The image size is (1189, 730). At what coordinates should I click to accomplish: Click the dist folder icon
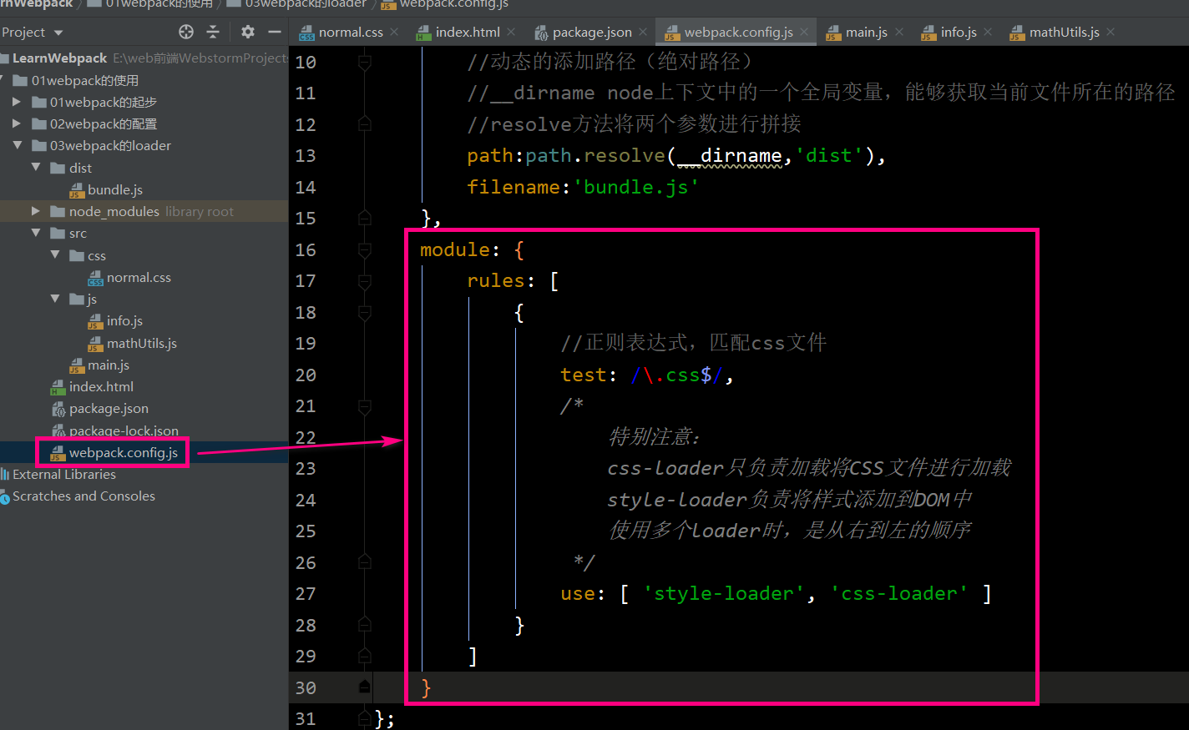click(x=58, y=168)
